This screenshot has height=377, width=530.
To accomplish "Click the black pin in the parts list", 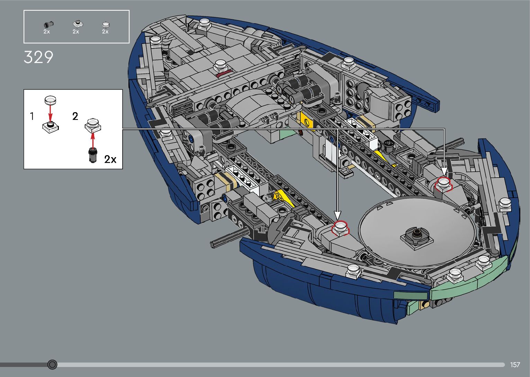I will click(x=47, y=25).
